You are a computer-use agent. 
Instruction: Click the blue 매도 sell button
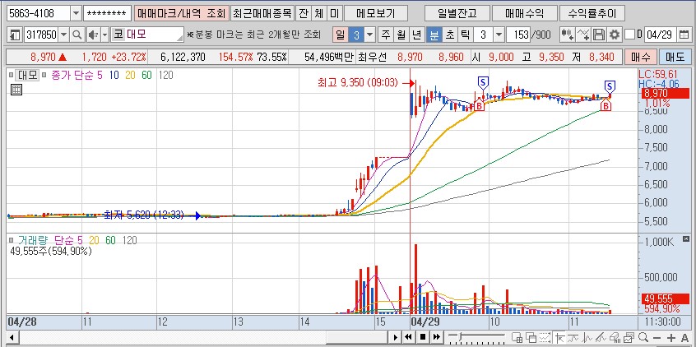coord(675,57)
